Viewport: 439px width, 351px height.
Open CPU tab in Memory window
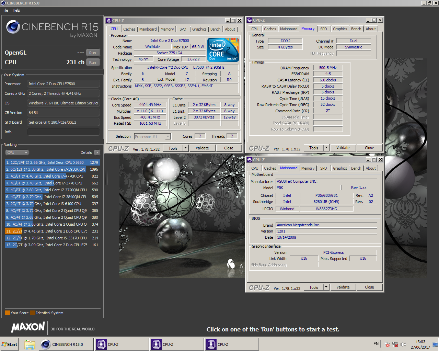[x=255, y=29]
